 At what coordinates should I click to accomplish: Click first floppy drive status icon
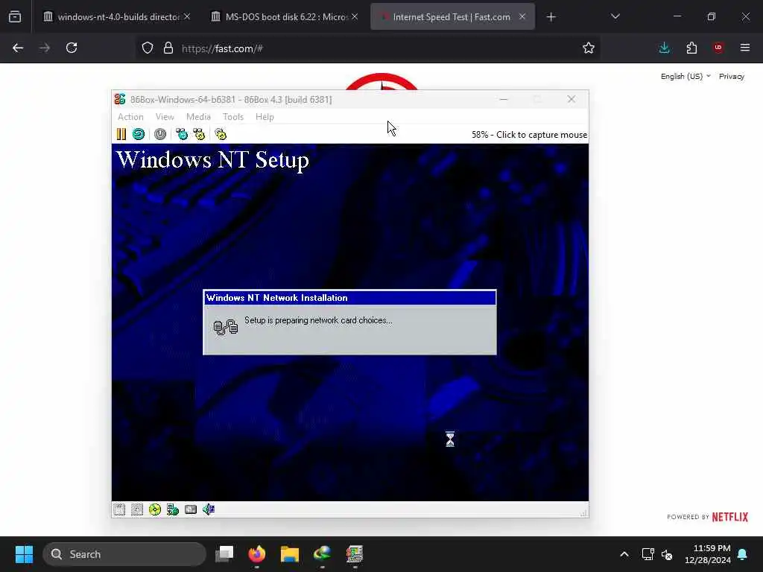119,509
